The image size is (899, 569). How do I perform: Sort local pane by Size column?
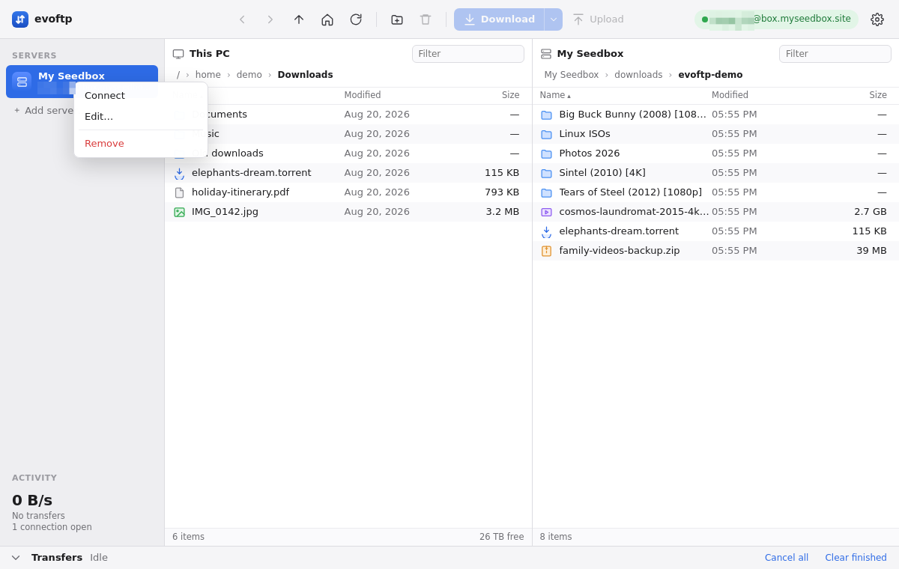(511, 95)
